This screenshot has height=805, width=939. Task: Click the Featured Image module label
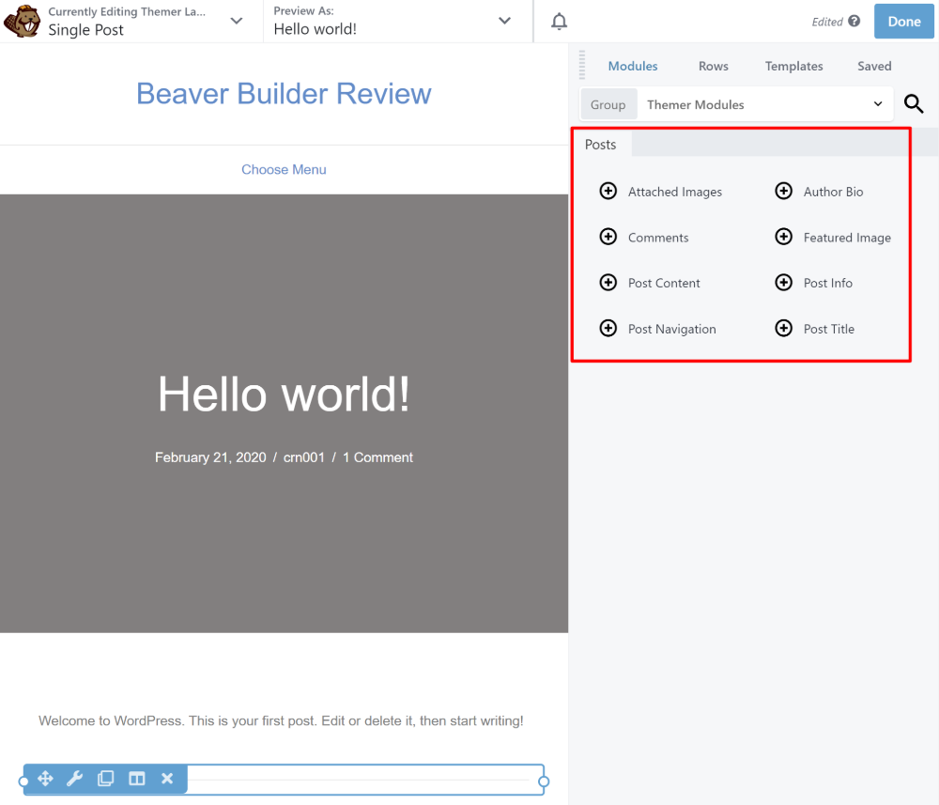pos(847,238)
